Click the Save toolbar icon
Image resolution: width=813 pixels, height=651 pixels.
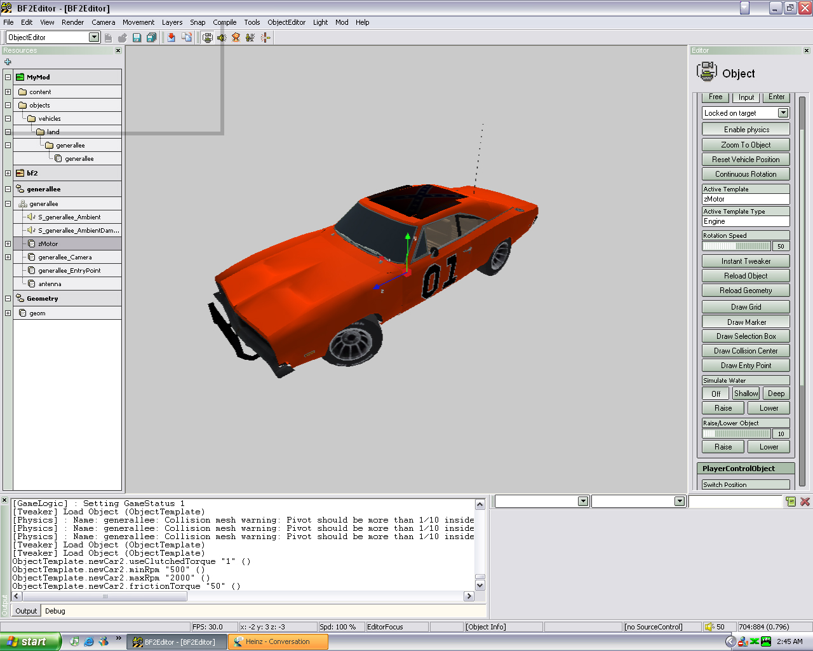(137, 38)
